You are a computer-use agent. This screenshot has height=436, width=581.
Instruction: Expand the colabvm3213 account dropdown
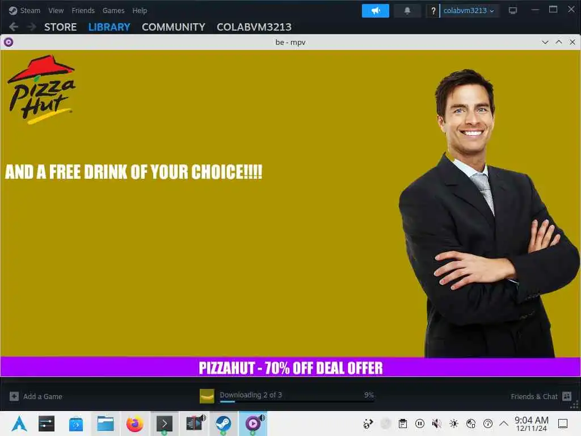tap(469, 11)
